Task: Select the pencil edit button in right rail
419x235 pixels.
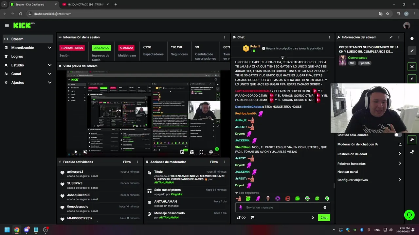Action: click(x=412, y=51)
